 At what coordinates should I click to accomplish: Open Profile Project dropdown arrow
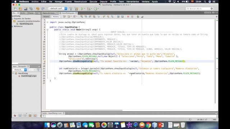click(x=98, y=9)
